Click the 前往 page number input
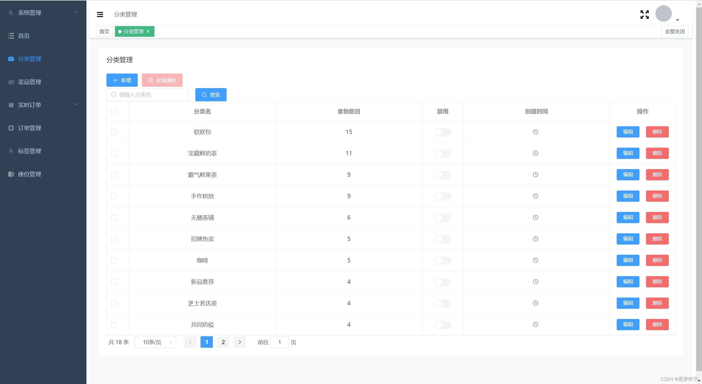This screenshot has height=384, width=702. pyautogui.click(x=280, y=342)
